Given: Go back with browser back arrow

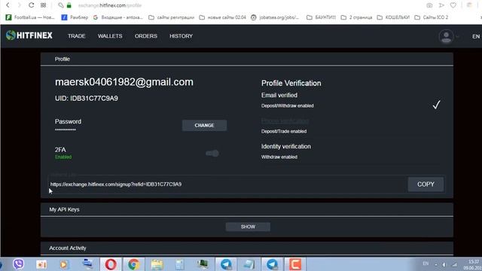Looking at the screenshot, I should click(x=8, y=5).
